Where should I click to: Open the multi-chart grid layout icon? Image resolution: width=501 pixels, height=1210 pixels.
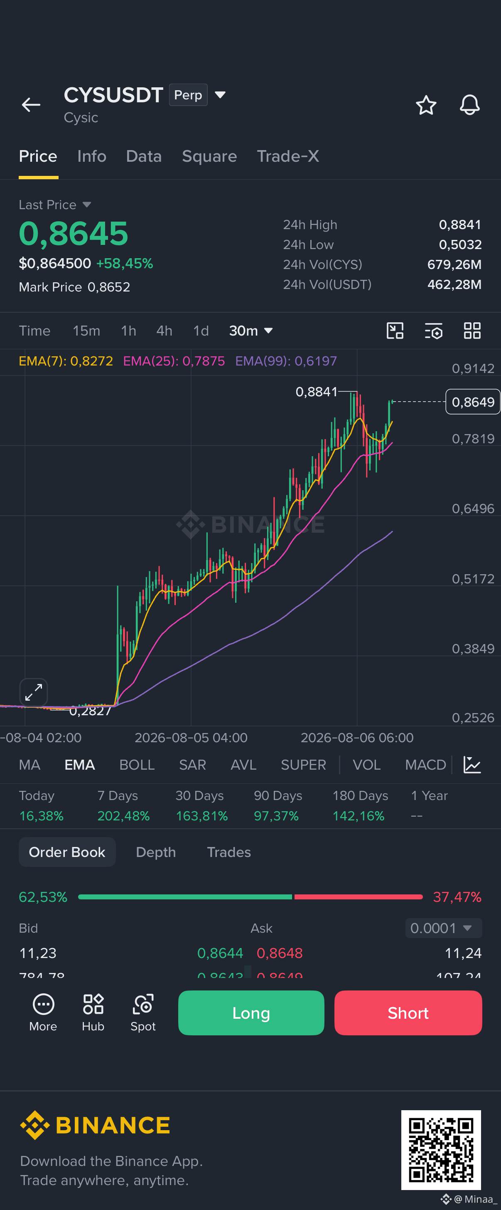472,331
